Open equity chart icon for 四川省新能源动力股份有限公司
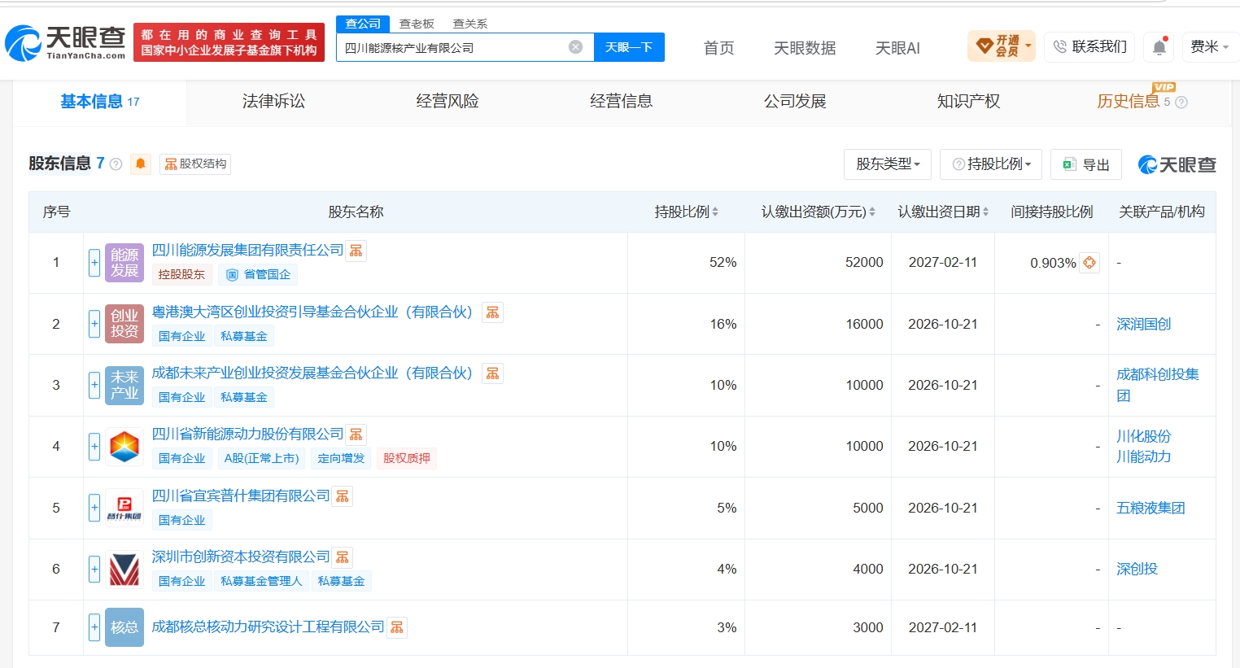The height and width of the screenshot is (668, 1240). (356, 434)
